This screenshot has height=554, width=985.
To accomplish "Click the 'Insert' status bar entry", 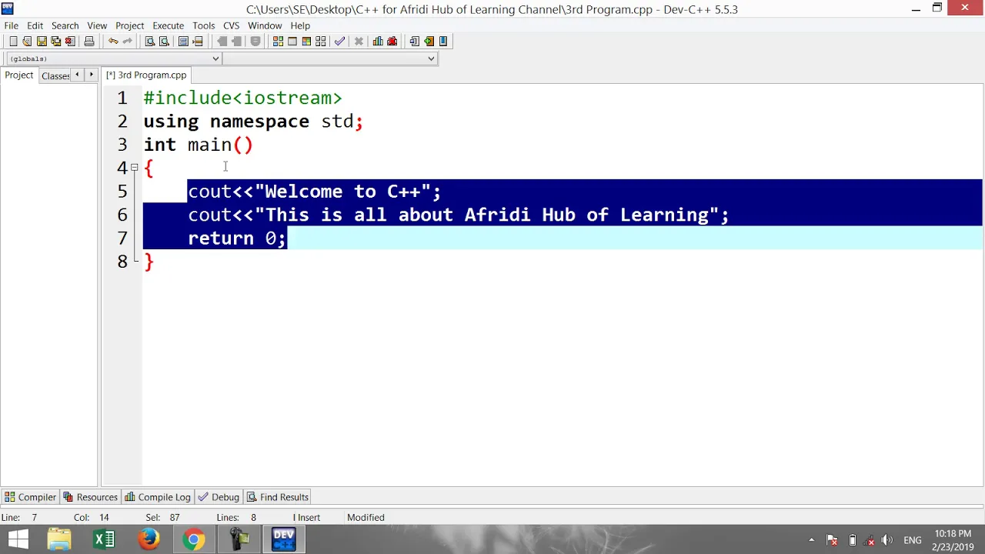I will click(309, 517).
